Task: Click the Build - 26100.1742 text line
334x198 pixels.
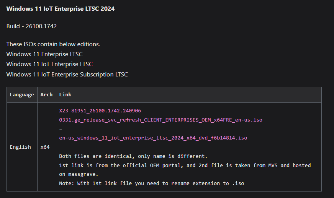Action: coord(31,26)
